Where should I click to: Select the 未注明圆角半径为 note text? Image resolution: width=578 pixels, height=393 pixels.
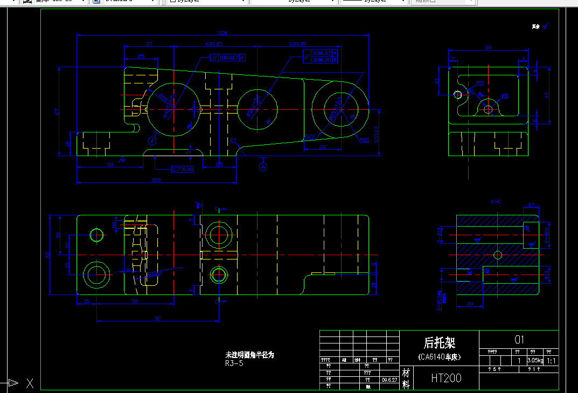(x=250, y=355)
